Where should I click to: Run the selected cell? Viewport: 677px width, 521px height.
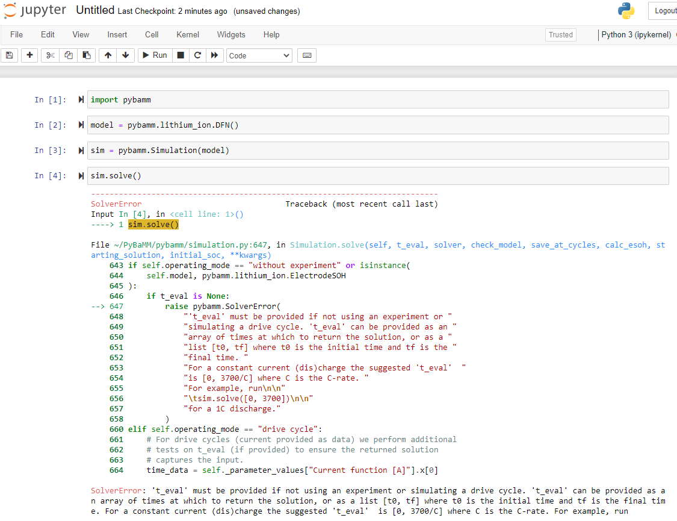coord(155,55)
